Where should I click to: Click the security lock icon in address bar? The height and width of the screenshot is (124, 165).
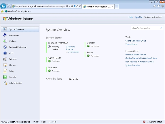pos(72,6)
